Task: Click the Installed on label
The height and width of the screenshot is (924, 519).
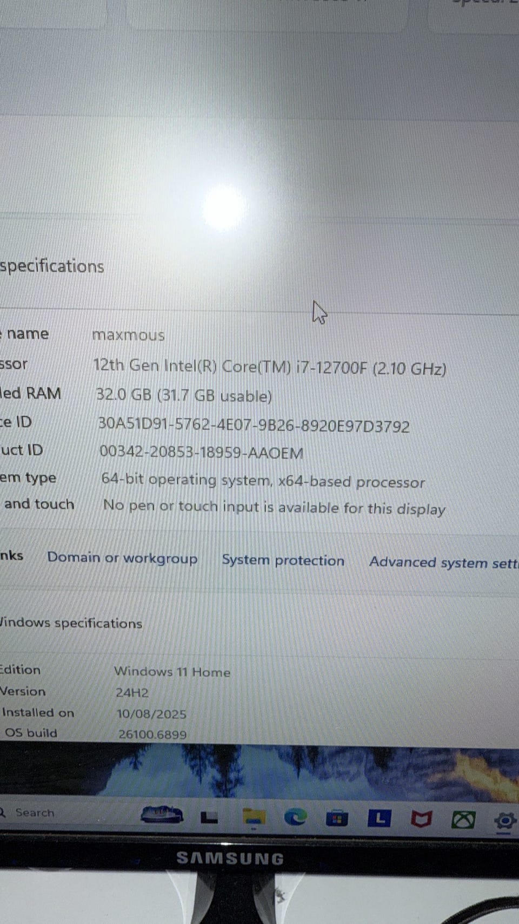Action: click(x=38, y=712)
